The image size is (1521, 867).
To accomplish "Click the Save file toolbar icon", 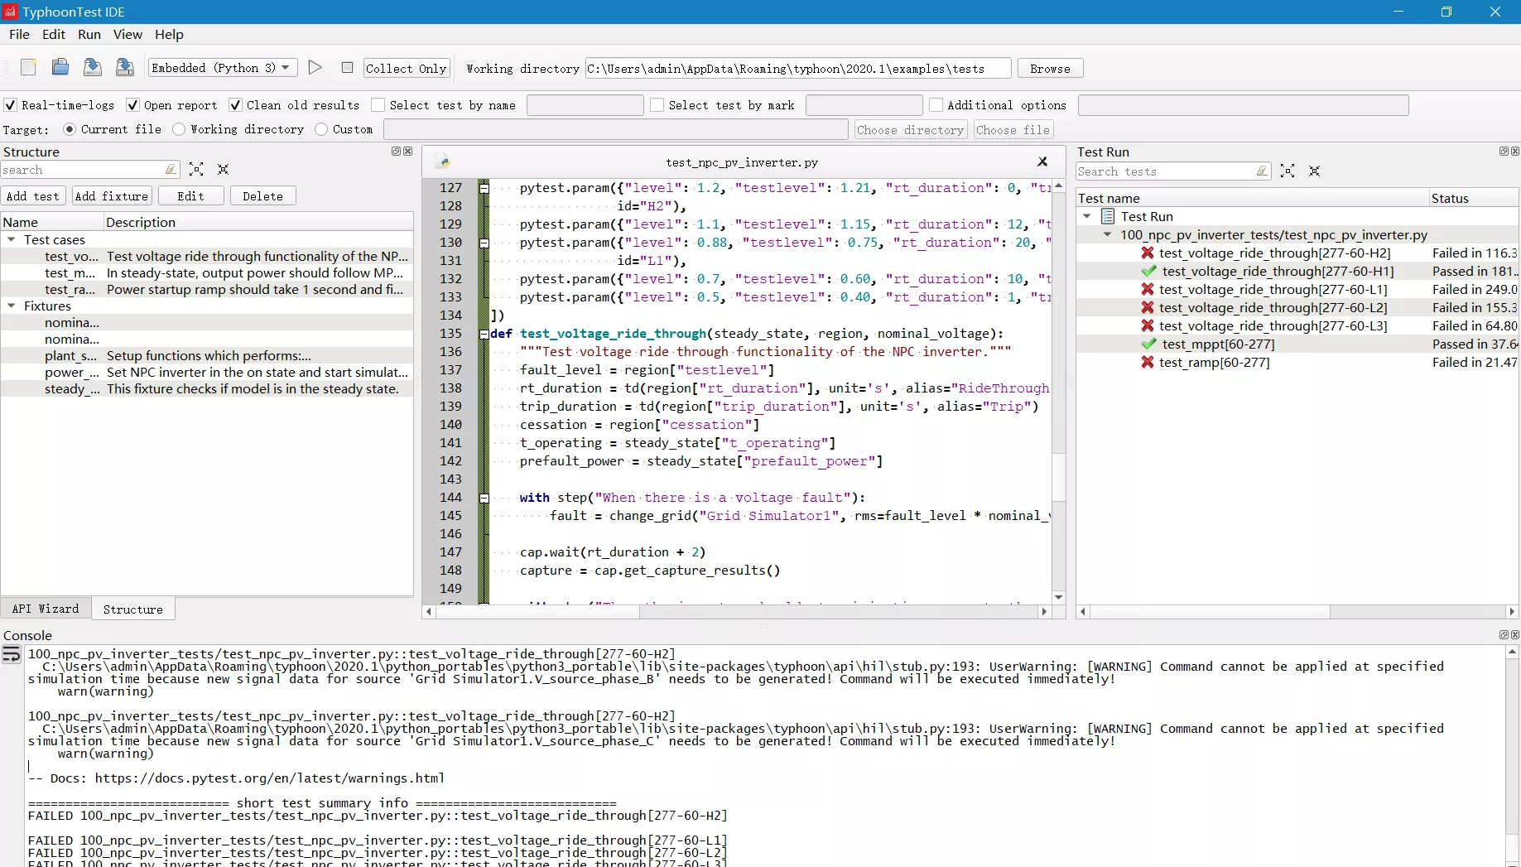I will point(93,68).
